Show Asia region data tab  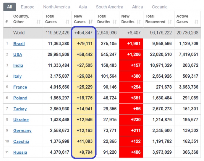(x=83, y=7)
